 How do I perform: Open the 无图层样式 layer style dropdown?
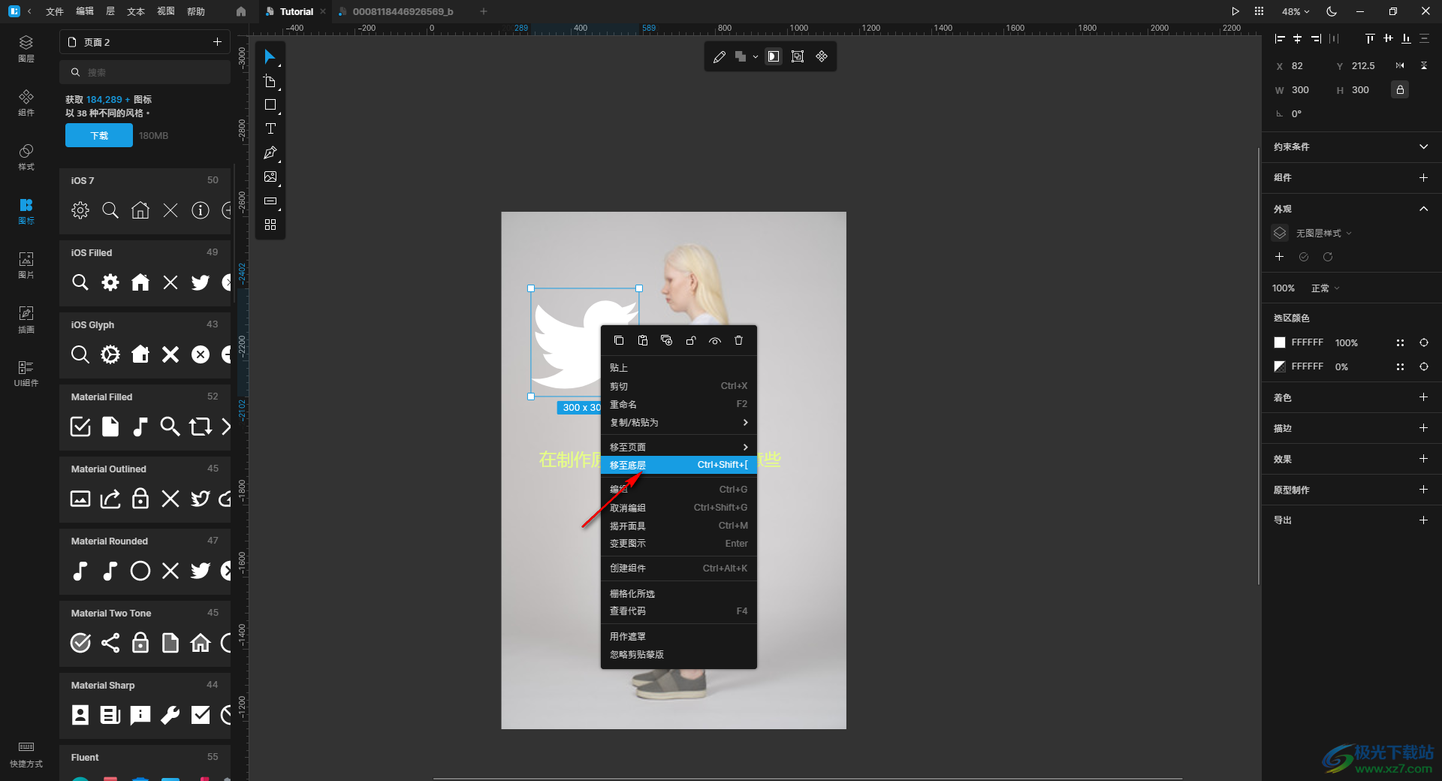pos(1323,234)
